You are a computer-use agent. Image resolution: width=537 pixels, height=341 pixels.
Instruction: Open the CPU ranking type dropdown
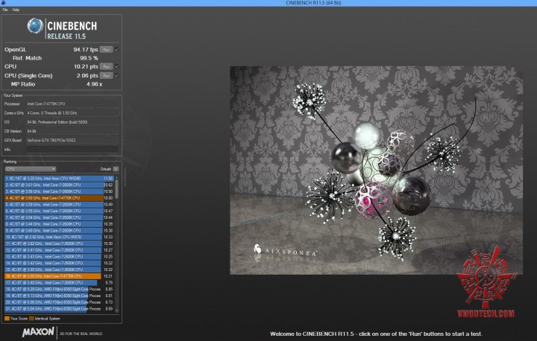30,169
